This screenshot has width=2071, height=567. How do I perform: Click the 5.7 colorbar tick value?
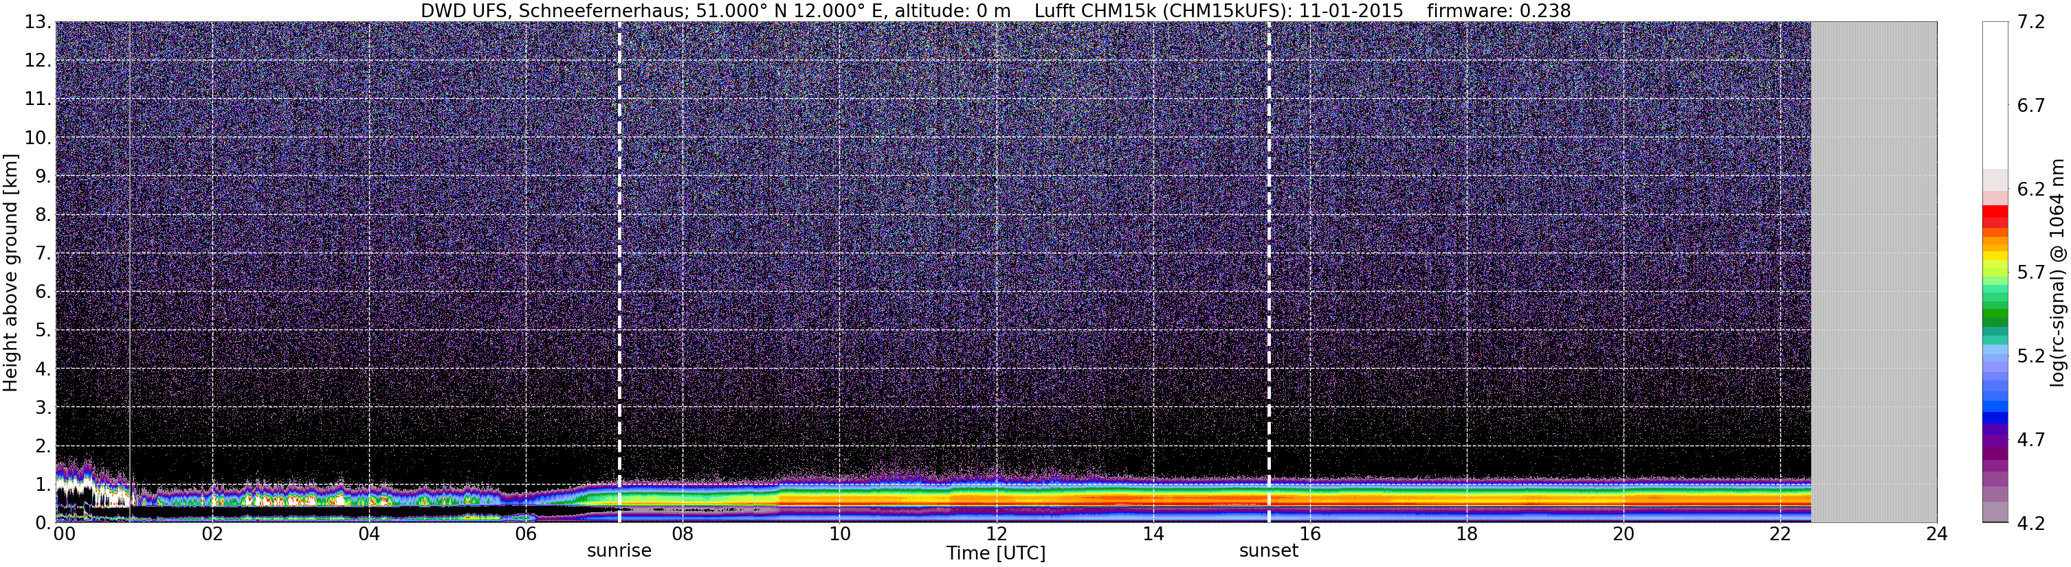[2030, 273]
